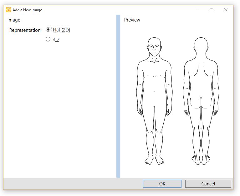Choose the 3D representation radio button
Image resolution: width=240 pixels, height=196 pixels.
[x=48, y=39]
